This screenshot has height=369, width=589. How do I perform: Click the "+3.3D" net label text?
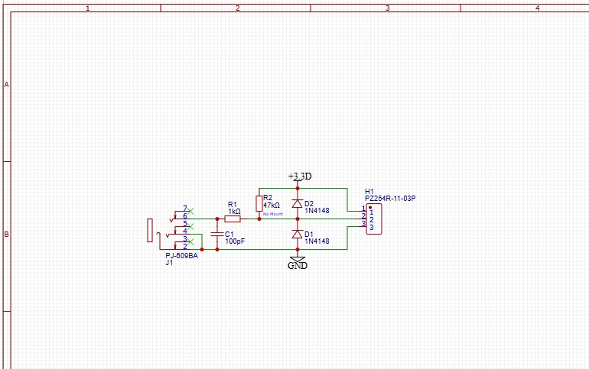click(x=300, y=176)
